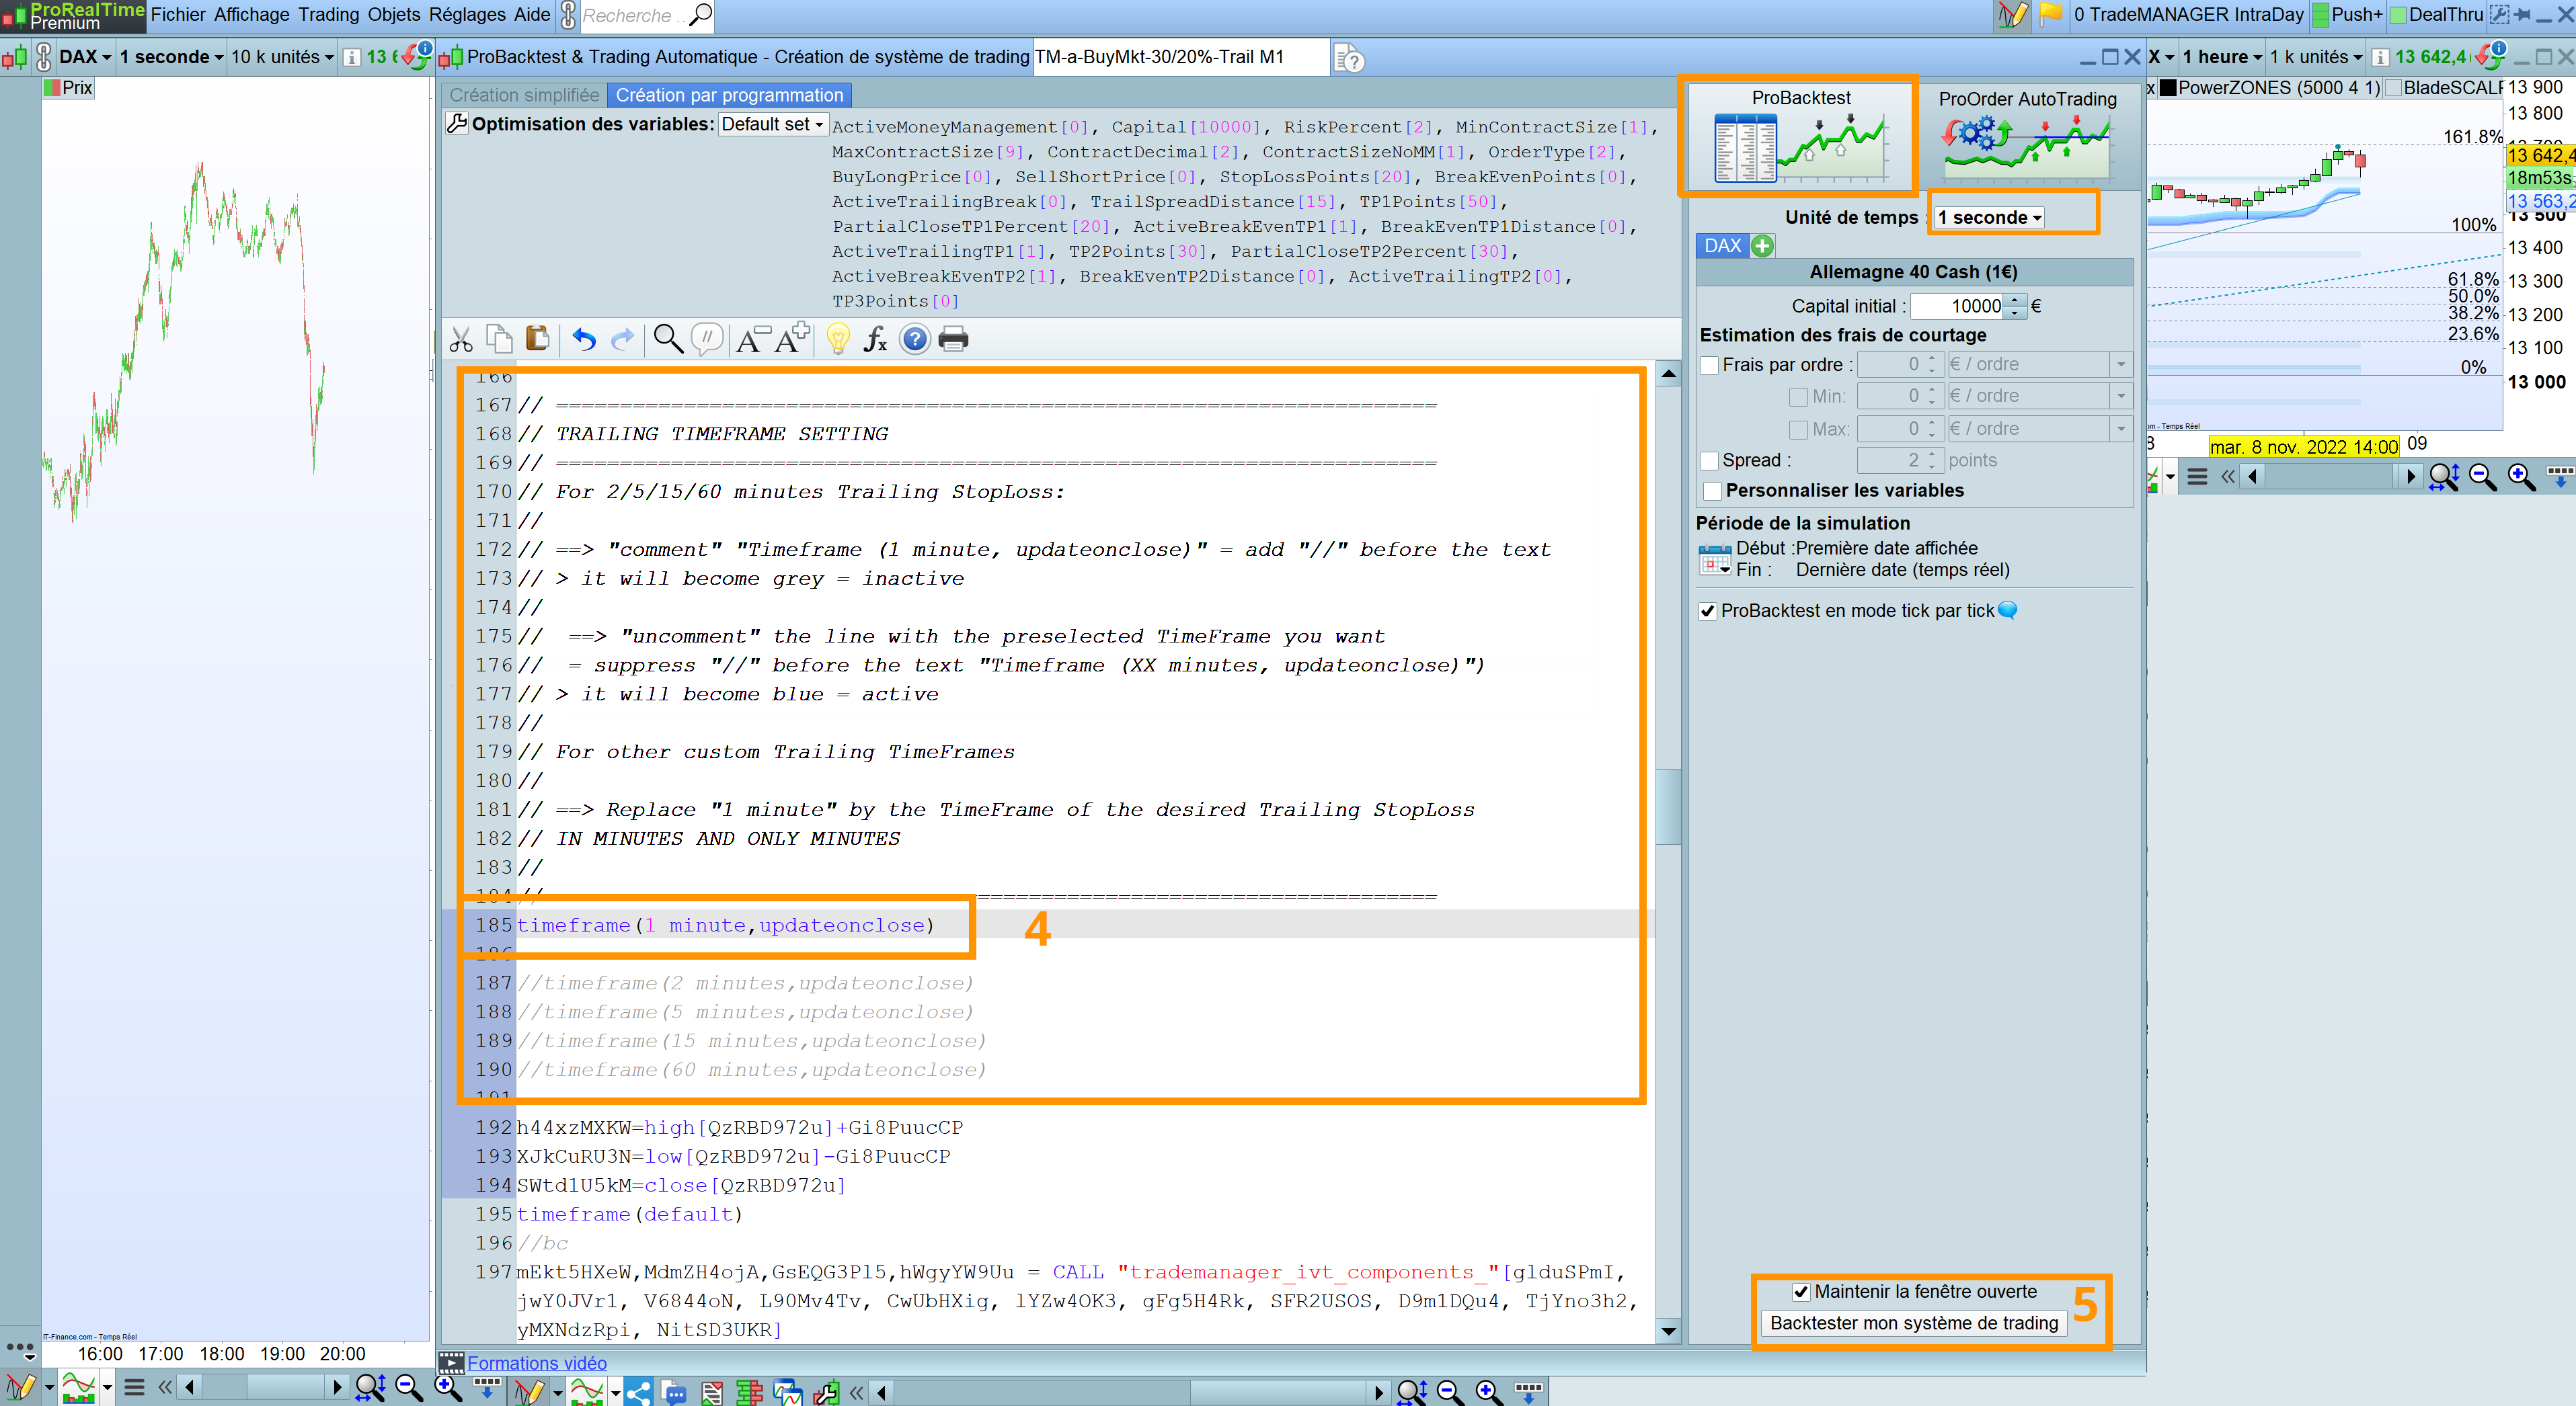
Task: Switch to Création par programmation tab
Action: pyautogui.click(x=729, y=95)
